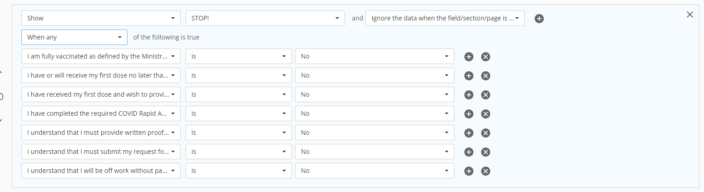This screenshot has height=192, width=704.
Task: Select field dropdown for 'submit my request' row
Action: coord(101,152)
